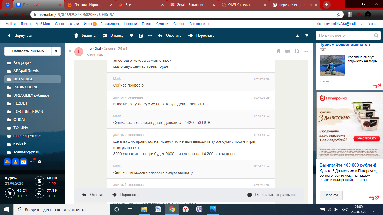Bookmark this page with the star icon
The image size is (383, 215).
(x=338, y=15)
